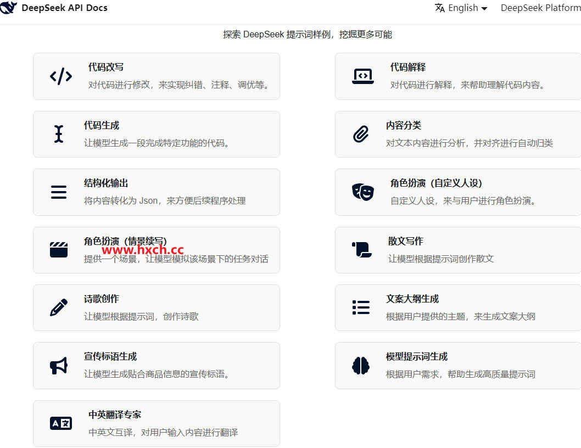This screenshot has height=448, width=581.
Task: Open the DeepSeek Platform link
Action: coord(540,8)
